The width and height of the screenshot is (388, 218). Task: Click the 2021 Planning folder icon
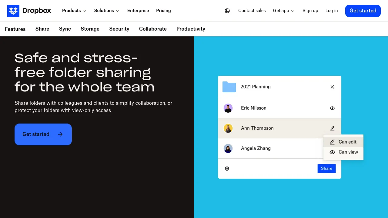(x=229, y=87)
